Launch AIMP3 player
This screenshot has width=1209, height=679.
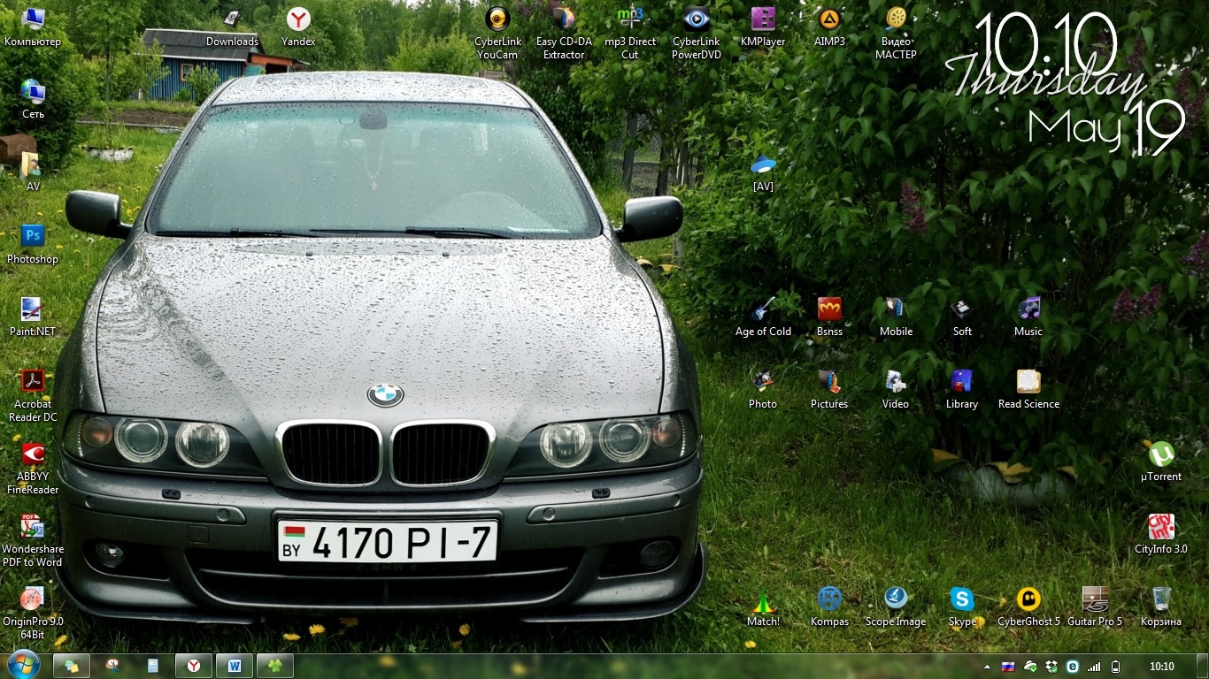[829, 27]
